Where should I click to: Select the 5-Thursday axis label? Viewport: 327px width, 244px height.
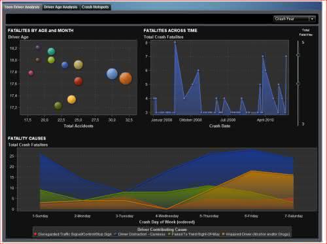tap(209, 216)
